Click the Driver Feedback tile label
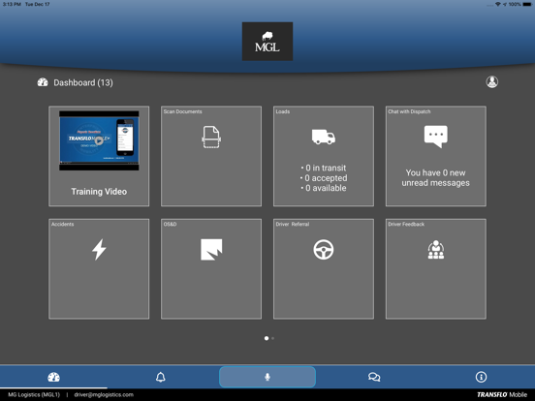The height and width of the screenshot is (401, 535). point(406,224)
